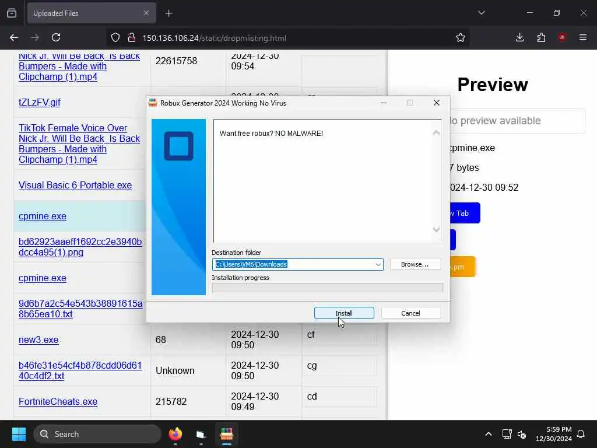The height and width of the screenshot is (448, 597).
Task: Open the 9d6b7a2c54e5...txt link
Action: (x=80, y=309)
